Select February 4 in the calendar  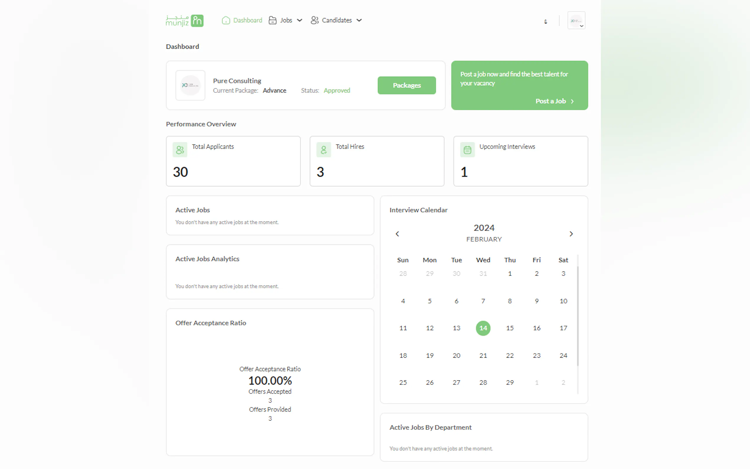403,301
